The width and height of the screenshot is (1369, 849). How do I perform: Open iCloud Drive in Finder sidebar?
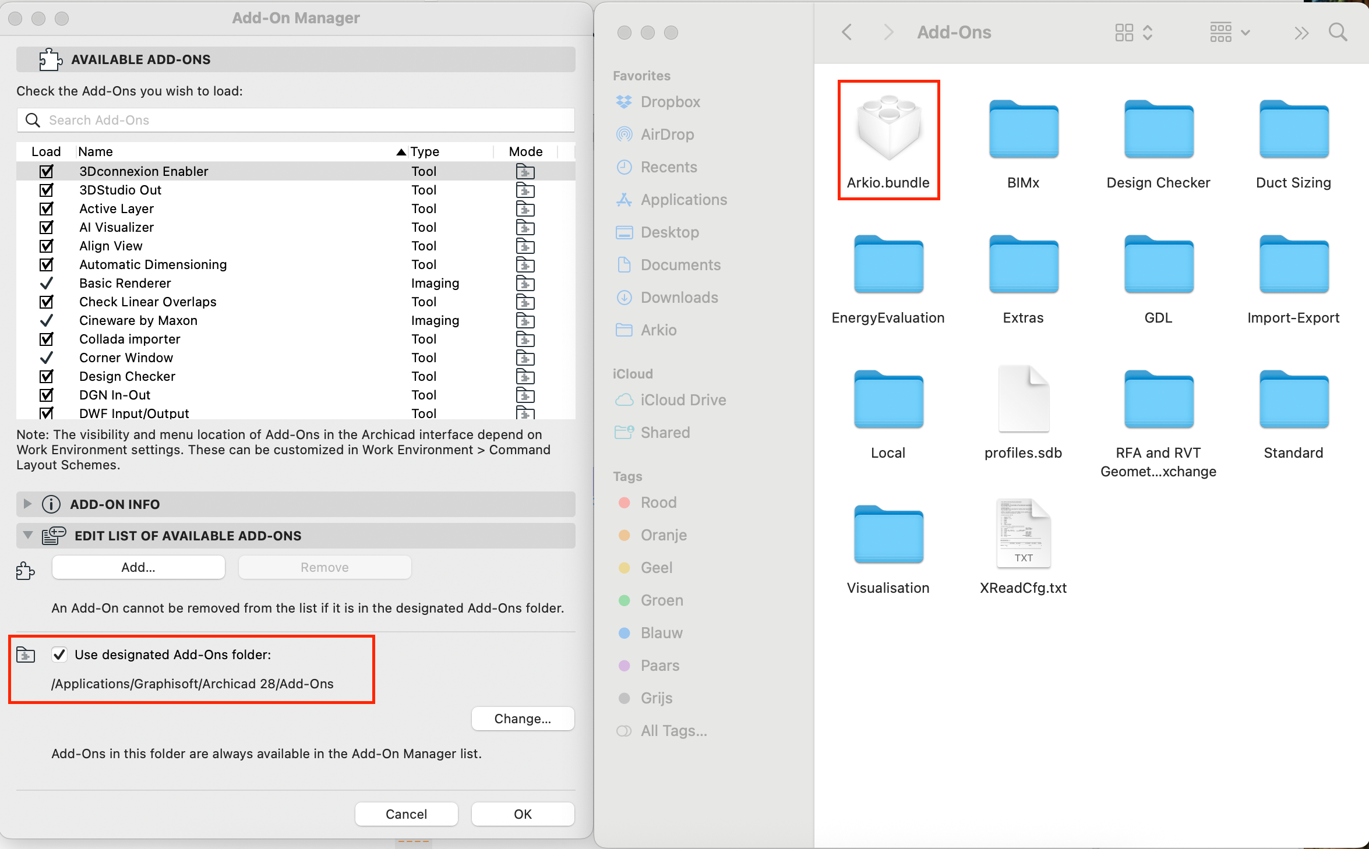683,400
